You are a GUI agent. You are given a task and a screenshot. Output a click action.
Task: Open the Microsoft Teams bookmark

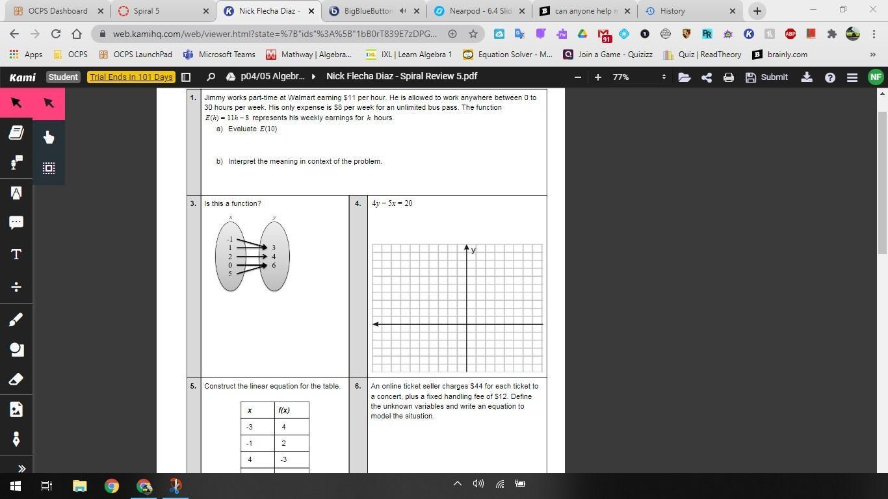point(219,55)
